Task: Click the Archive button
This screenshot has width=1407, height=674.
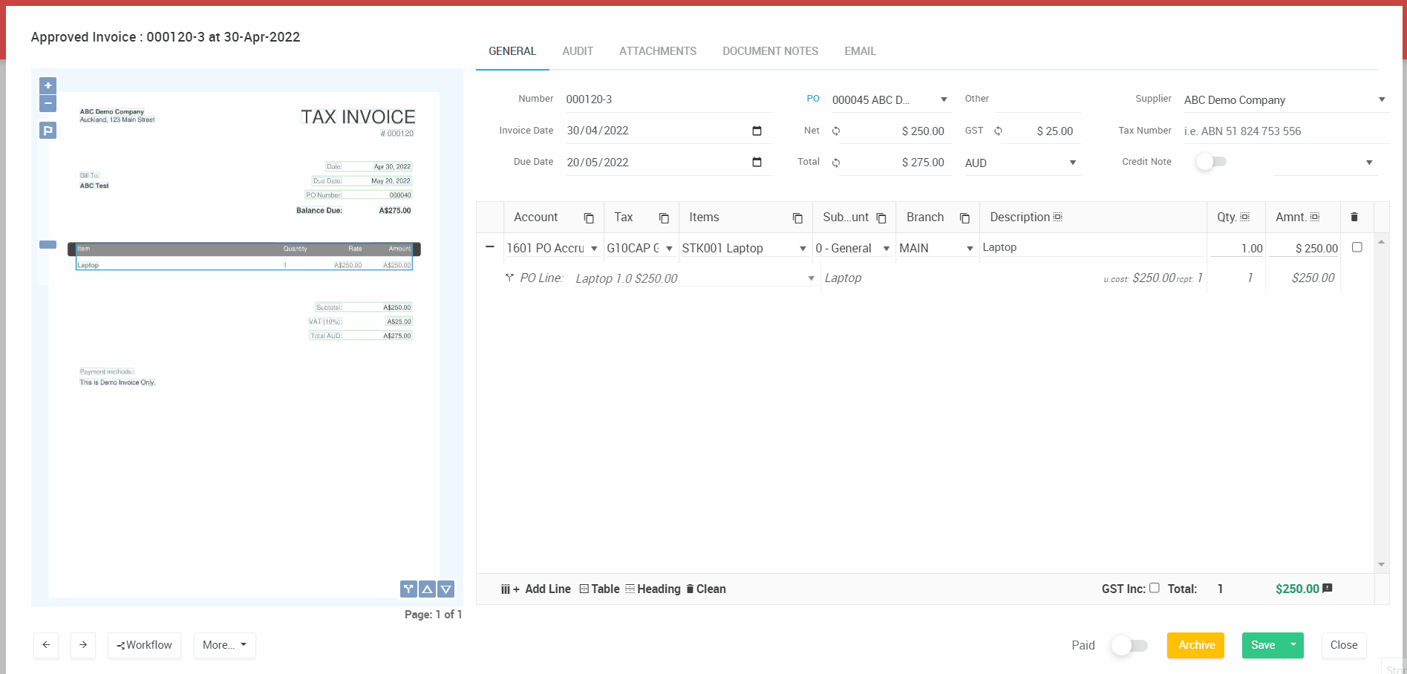Action: (x=1195, y=645)
